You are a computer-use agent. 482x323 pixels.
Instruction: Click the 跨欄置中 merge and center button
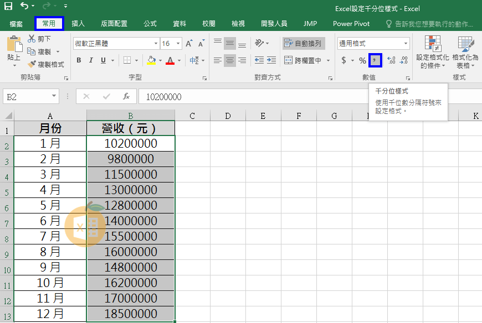tap(302, 60)
